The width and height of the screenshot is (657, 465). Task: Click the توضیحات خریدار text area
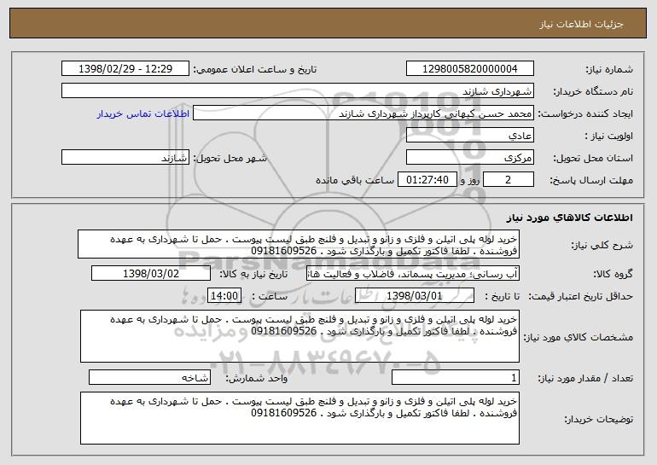pos(299,418)
